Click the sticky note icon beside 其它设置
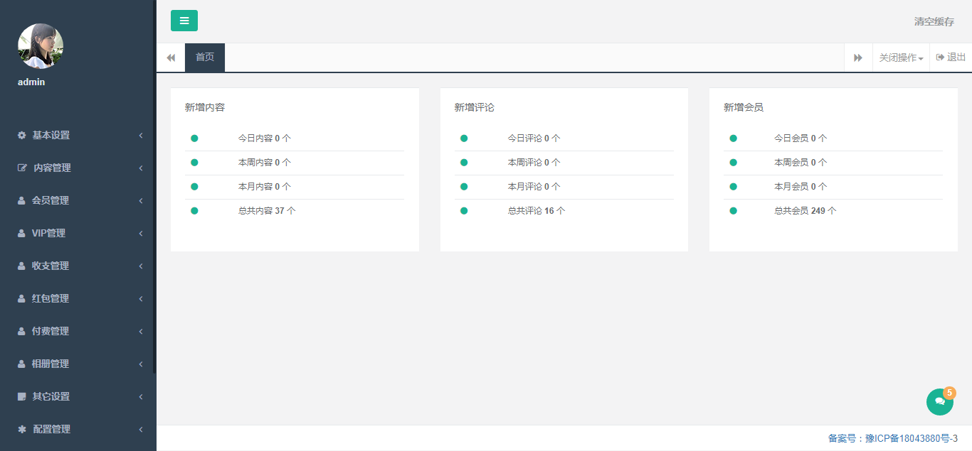 pyautogui.click(x=22, y=396)
